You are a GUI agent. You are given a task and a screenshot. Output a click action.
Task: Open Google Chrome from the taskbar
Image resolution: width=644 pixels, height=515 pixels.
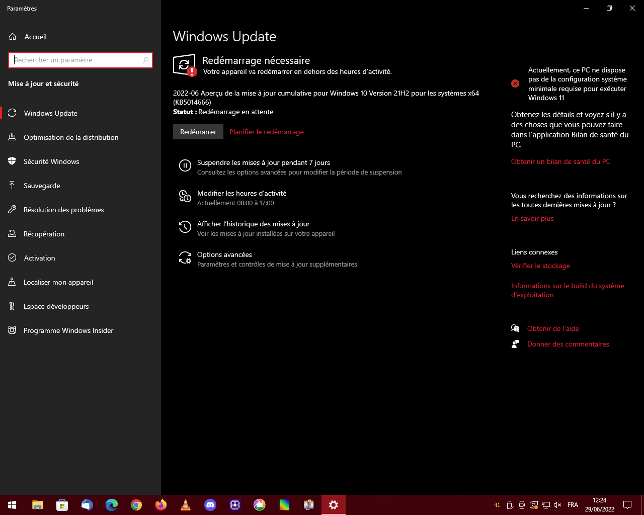coord(136,505)
